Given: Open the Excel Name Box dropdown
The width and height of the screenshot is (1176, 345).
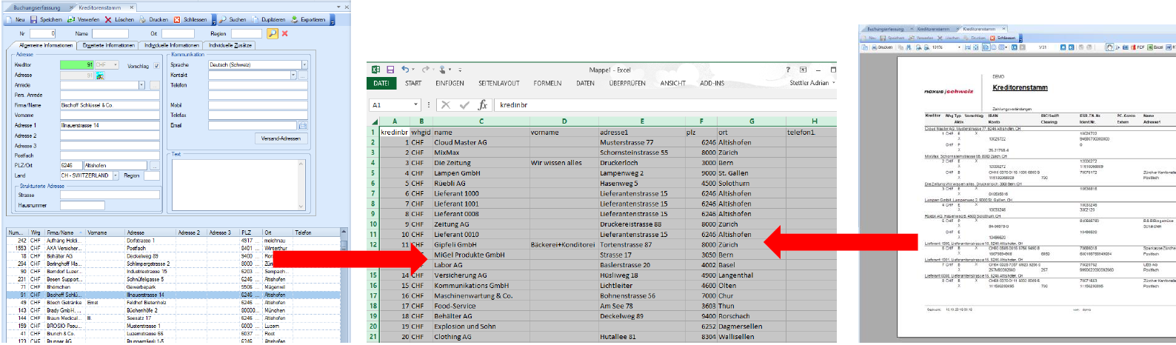Looking at the screenshot, I should pyautogui.click(x=415, y=105).
